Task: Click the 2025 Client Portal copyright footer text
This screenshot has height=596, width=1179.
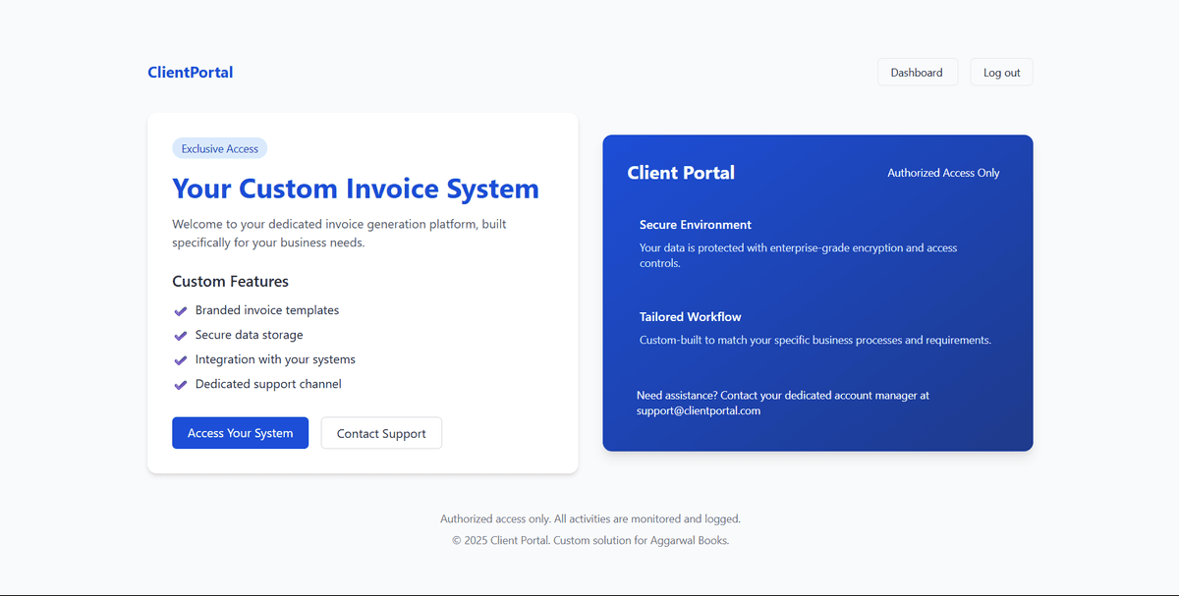Action: (589, 540)
